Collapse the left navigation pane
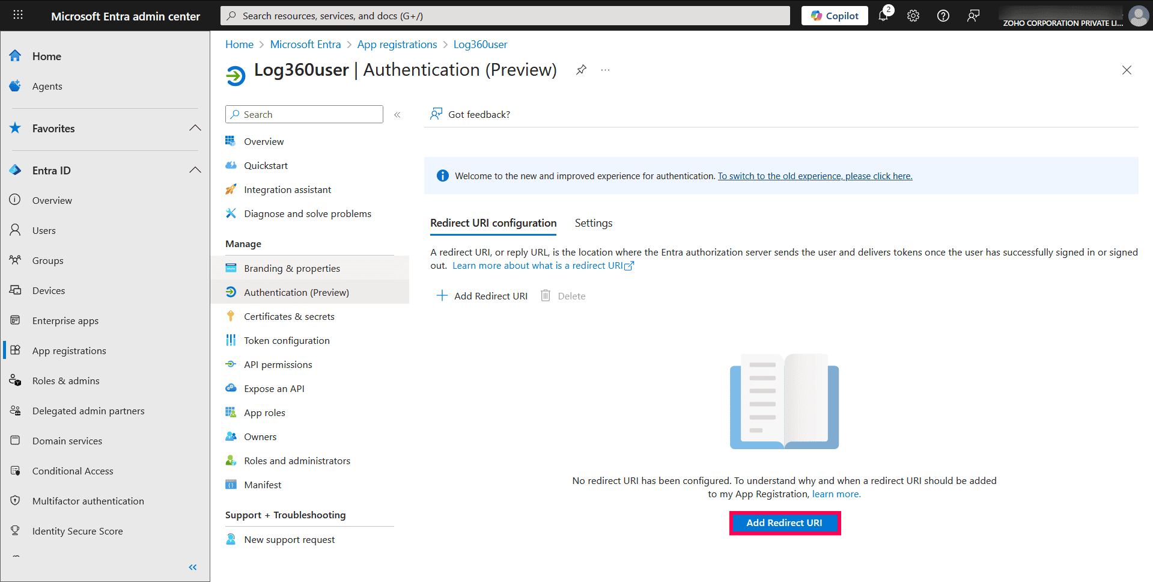Image resolution: width=1153 pixels, height=582 pixels. tap(193, 567)
